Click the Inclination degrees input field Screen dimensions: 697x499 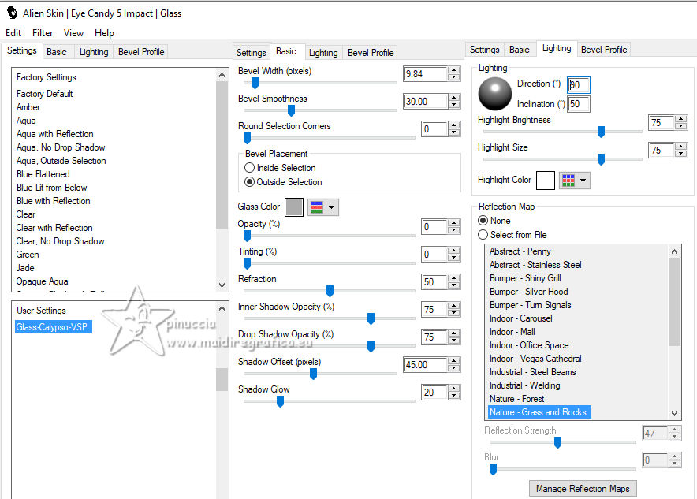578,104
